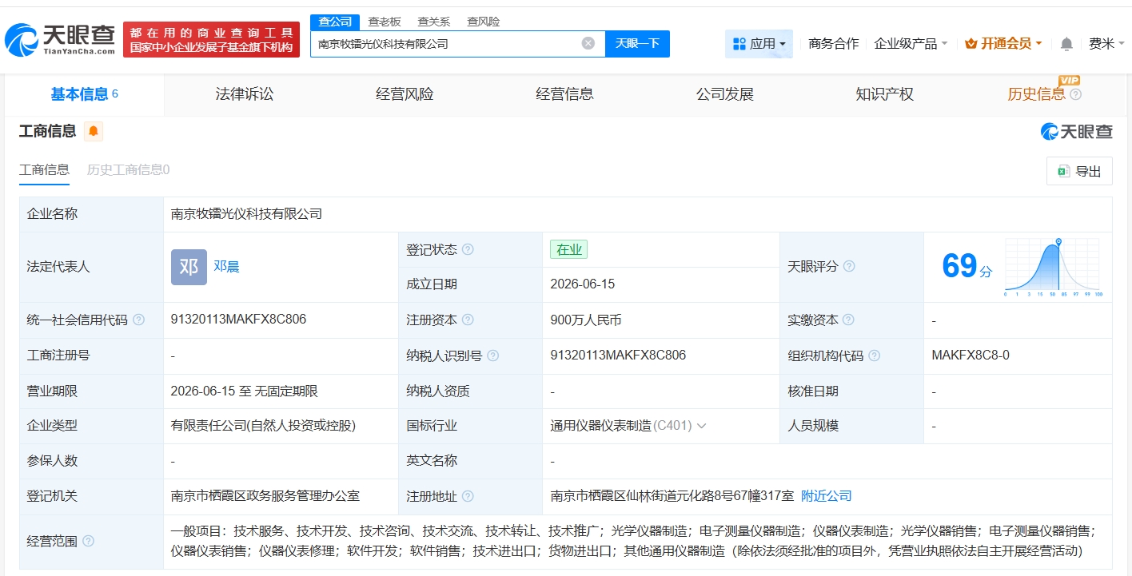The height and width of the screenshot is (576, 1132).
Task: Switch to 法律诉讼 tab
Action: (245, 94)
